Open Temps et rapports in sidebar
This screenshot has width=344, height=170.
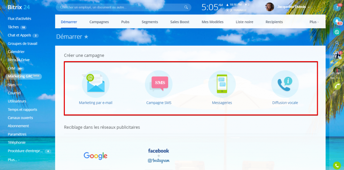pyautogui.click(x=23, y=110)
